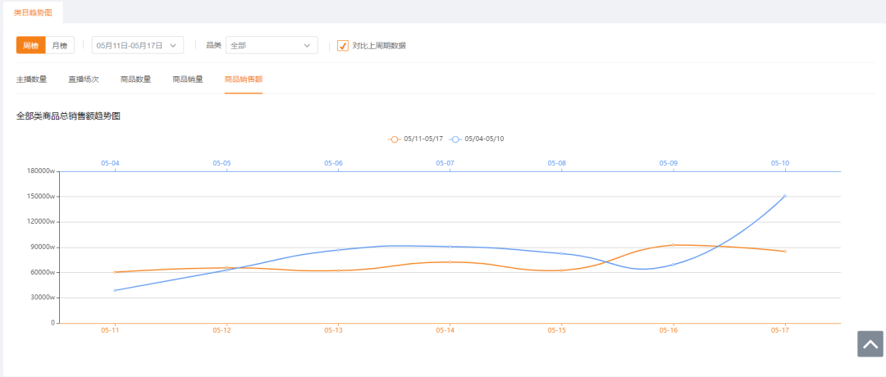Screen dimensions: 886x377
Task: View the 商品数量 tab
Action: point(135,79)
